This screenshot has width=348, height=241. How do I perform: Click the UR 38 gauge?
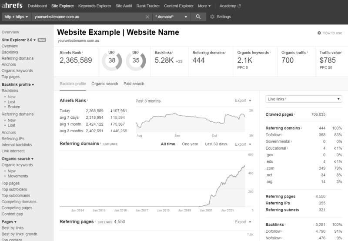point(112,60)
